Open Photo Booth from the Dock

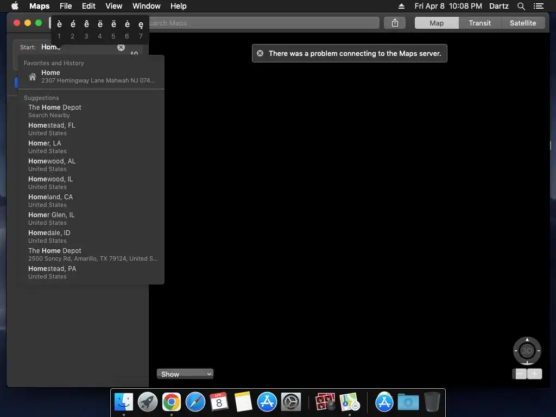(325, 402)
